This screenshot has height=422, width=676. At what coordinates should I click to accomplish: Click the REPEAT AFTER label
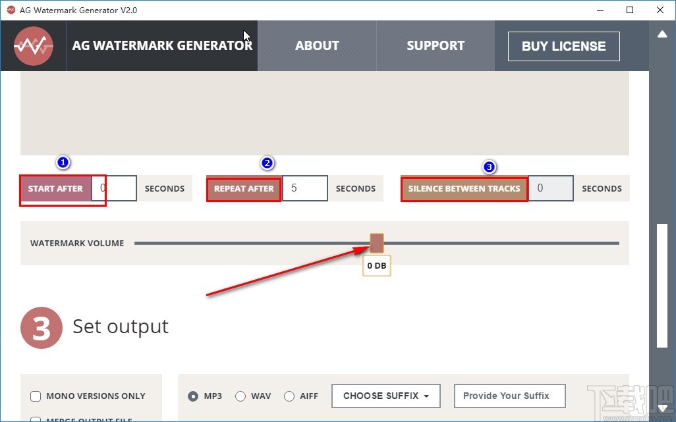(x=244, y=188)
